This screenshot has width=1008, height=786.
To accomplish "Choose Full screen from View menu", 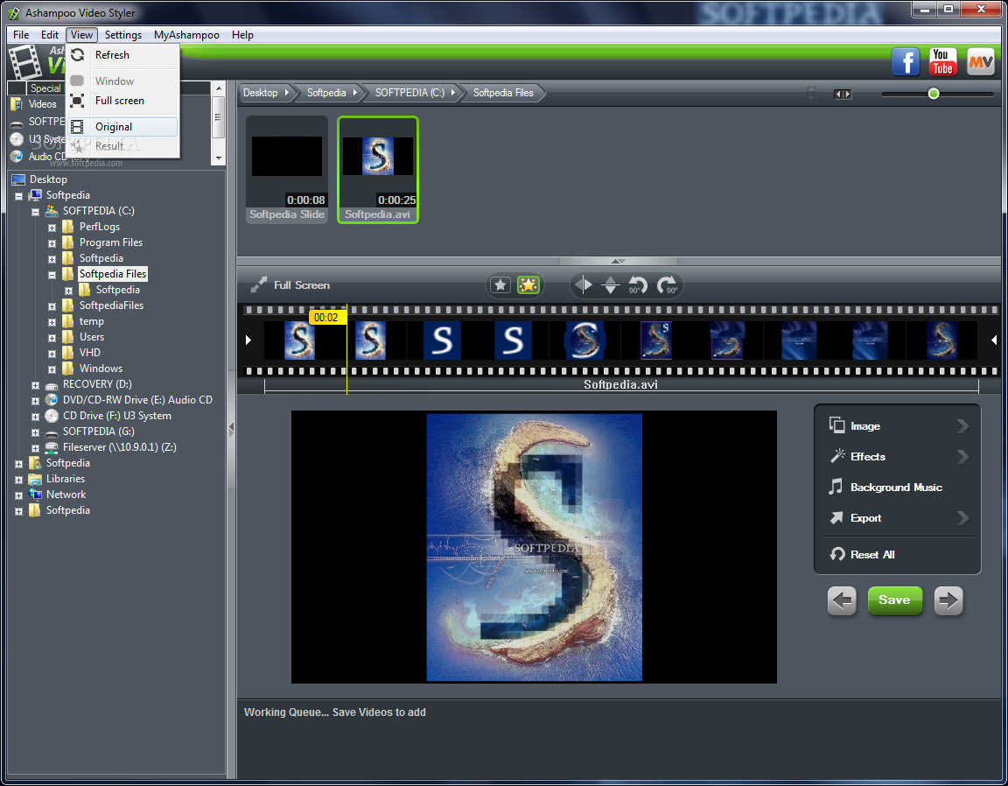I will pos(122,101).
